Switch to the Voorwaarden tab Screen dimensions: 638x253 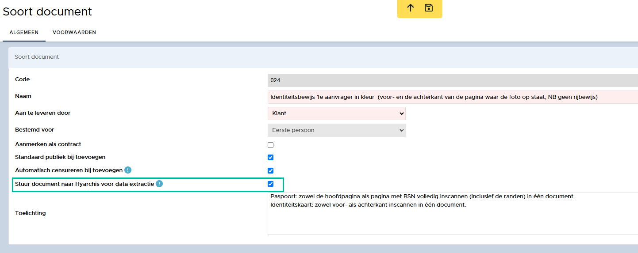74,32
